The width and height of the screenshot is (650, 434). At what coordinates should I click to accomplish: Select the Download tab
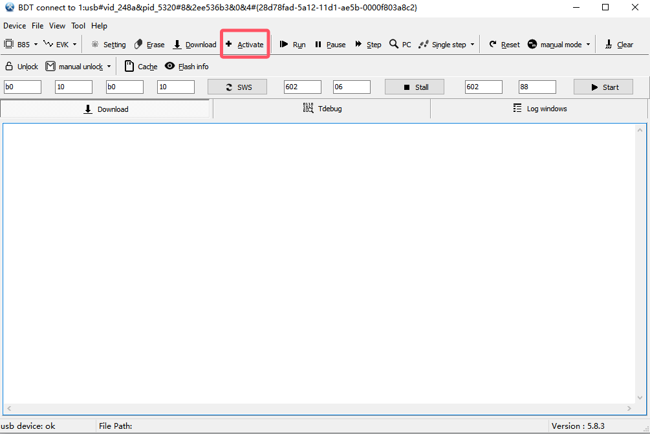[105, 109]
